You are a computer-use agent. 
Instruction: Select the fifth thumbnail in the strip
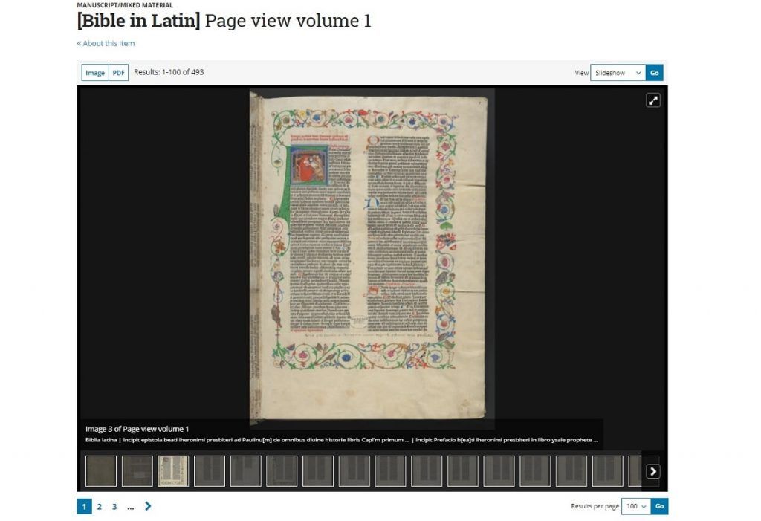click(x=245, y=471)
